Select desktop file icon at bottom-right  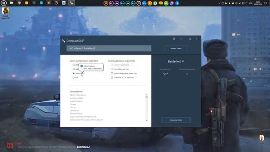(262, 138)
